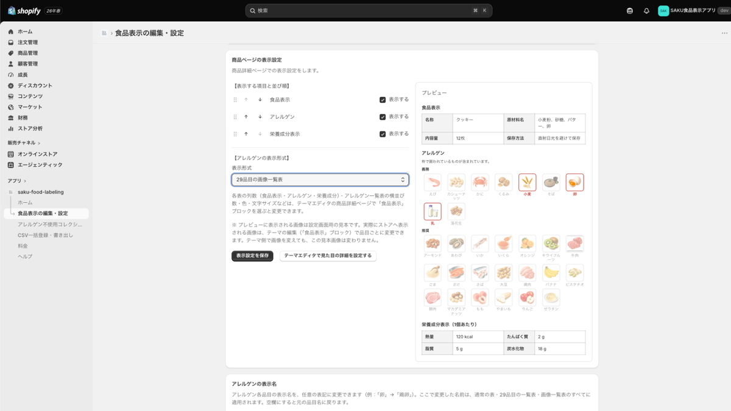
Task: Click the かに crab allergen image
Action: tap(480, 182)
